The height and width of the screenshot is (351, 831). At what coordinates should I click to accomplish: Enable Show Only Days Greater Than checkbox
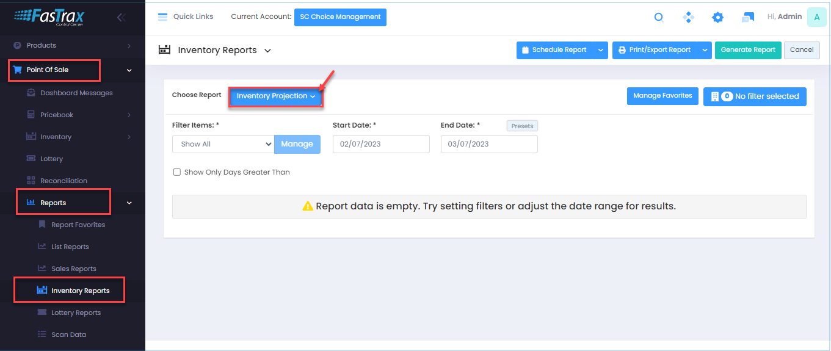[177, 172]
